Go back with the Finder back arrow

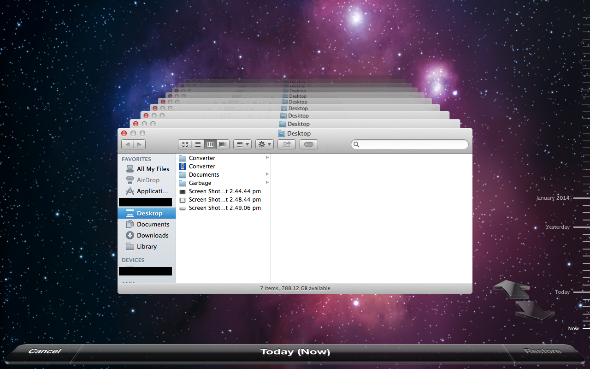[x=128, y=144]
